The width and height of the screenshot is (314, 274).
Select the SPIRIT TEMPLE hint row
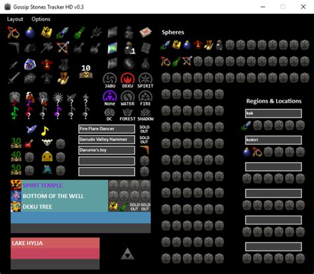(59, 185)
